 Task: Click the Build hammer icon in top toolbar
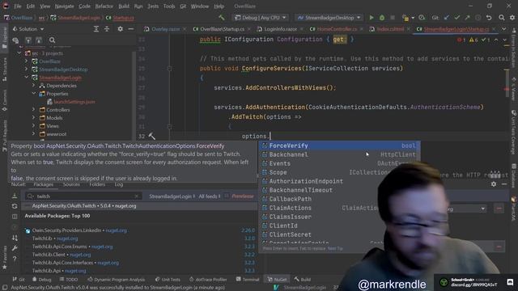(222, 18)
